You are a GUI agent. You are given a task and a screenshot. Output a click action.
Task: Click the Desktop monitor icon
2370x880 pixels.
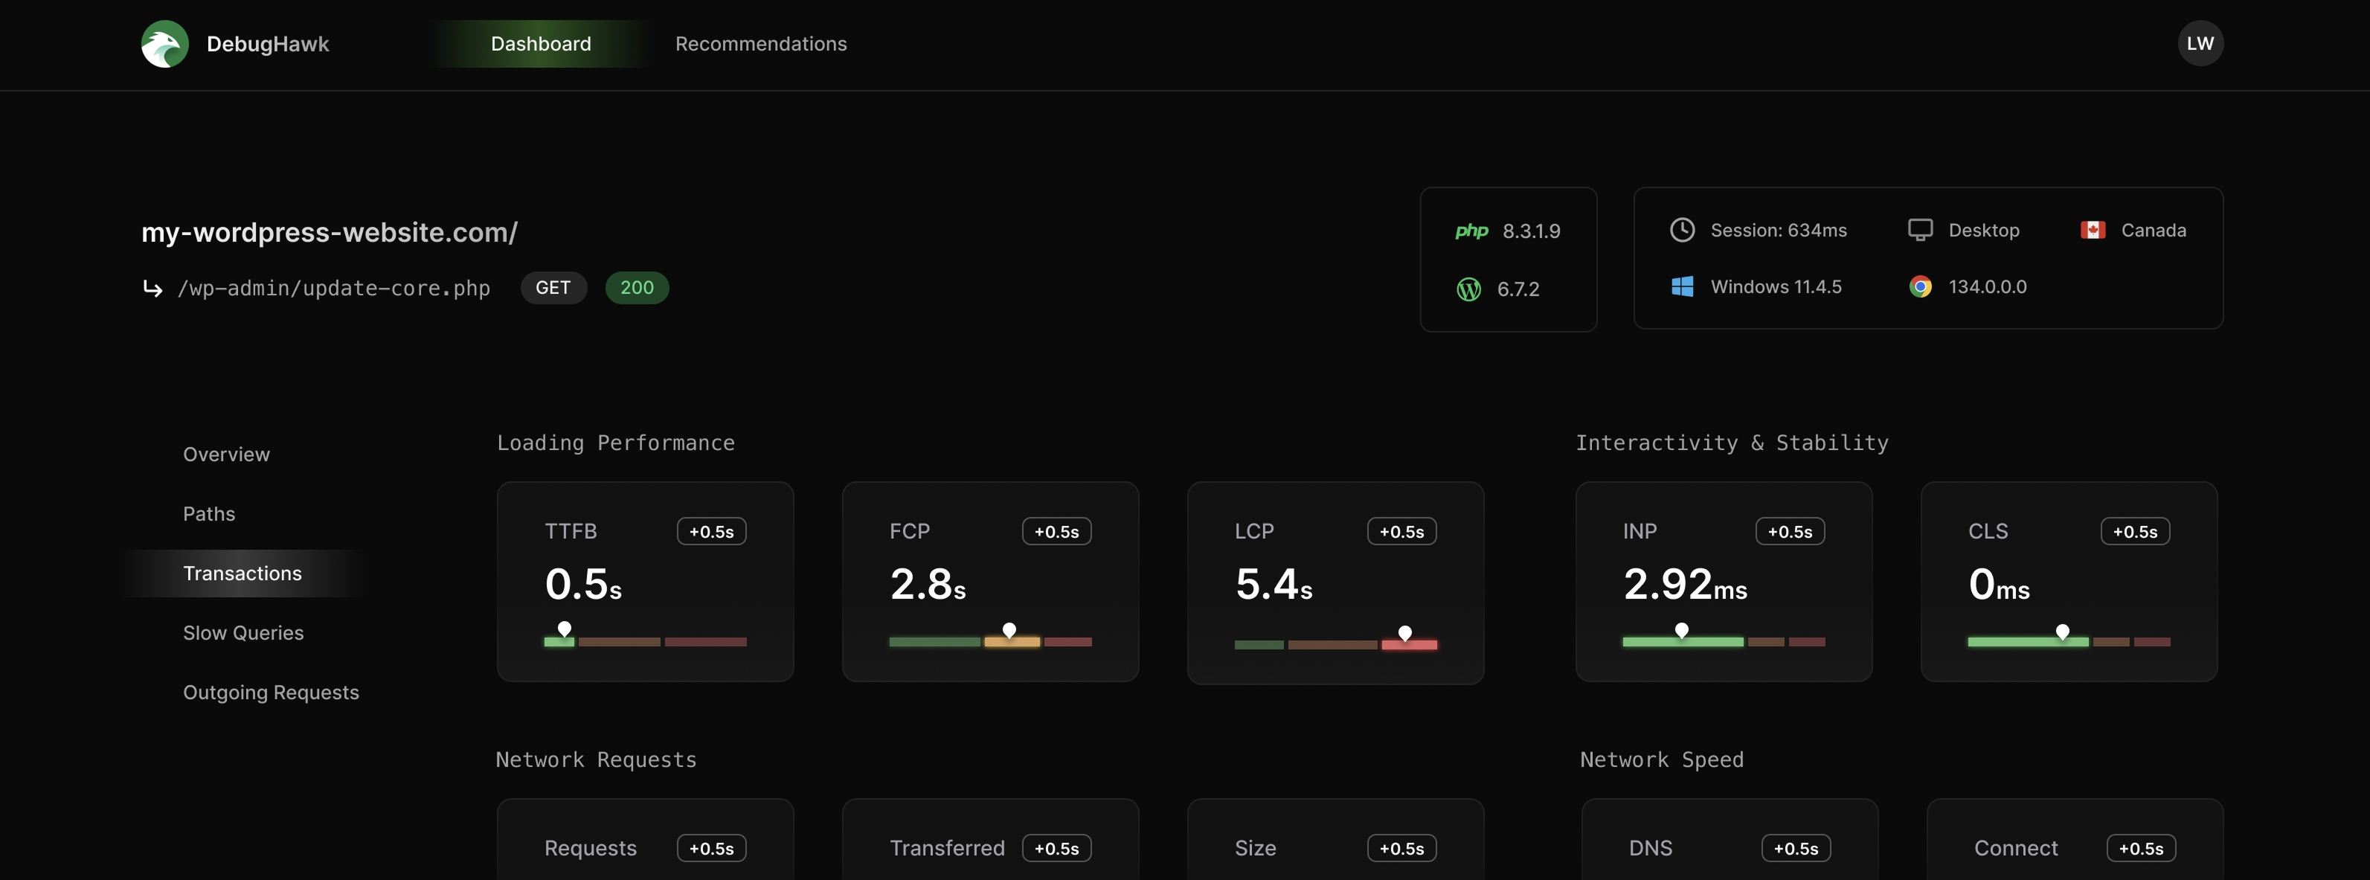coord(1919,230)
